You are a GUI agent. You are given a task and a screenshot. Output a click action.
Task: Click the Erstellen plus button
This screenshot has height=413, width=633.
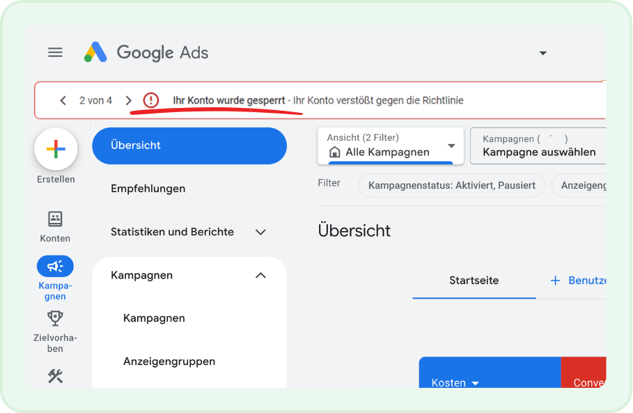click(x=56, y=149)
